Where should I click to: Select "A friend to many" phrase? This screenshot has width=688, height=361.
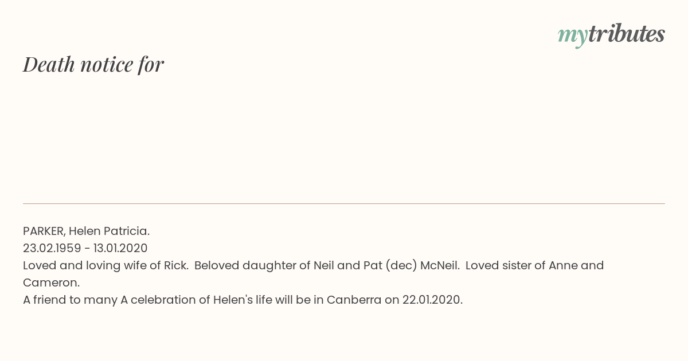pyautogui.click(x=70, y=300)
